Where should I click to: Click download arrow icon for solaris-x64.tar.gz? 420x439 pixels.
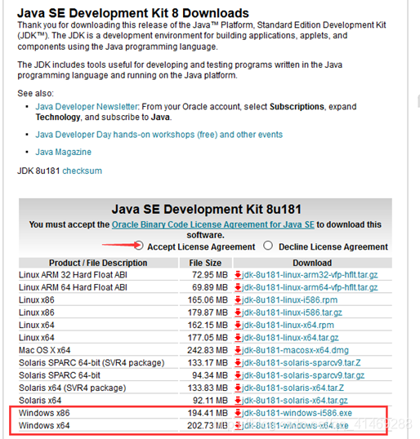click(x=238, y=401)
